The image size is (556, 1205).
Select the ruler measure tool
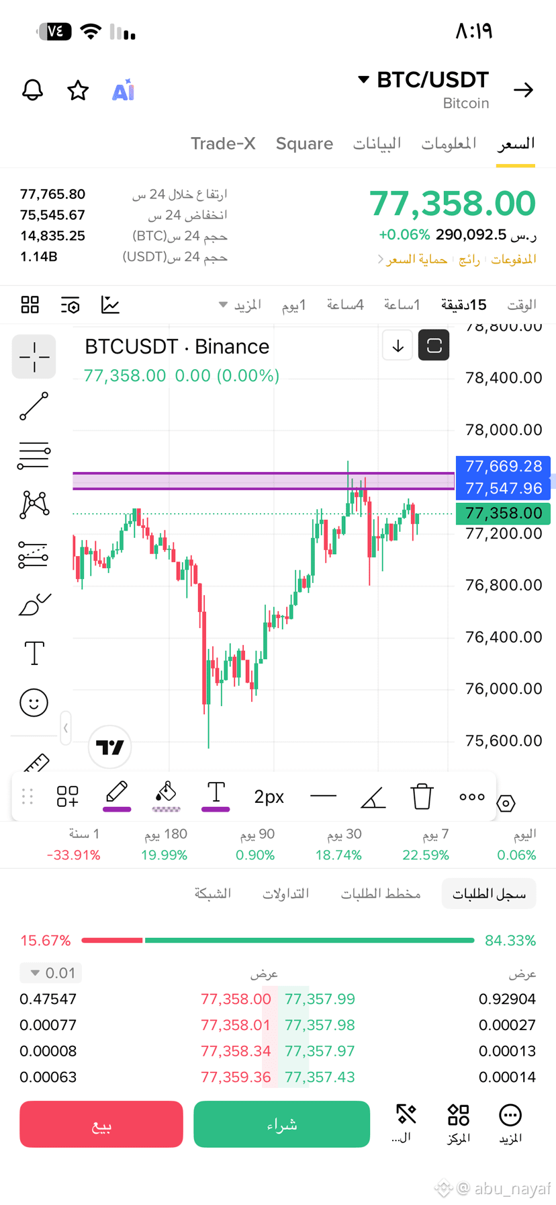pos(36,763)
